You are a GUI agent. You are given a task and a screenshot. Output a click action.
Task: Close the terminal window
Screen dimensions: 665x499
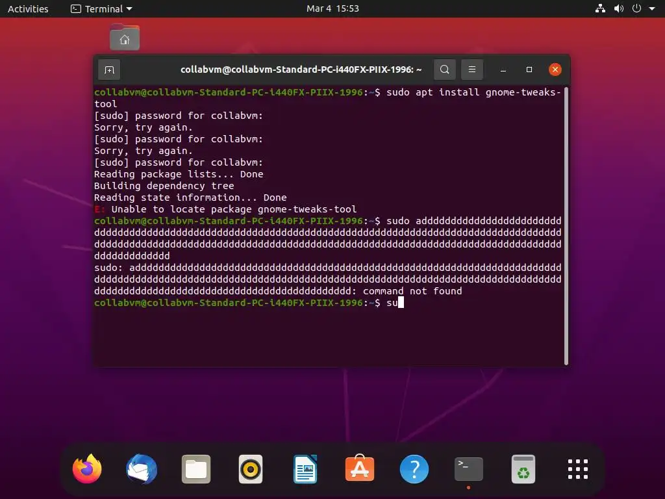[555, 70]
